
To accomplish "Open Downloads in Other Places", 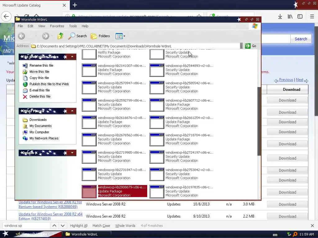I will [x=38, y=120].
